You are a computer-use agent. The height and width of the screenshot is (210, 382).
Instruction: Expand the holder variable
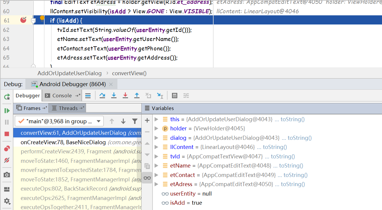tap(157, 128)
